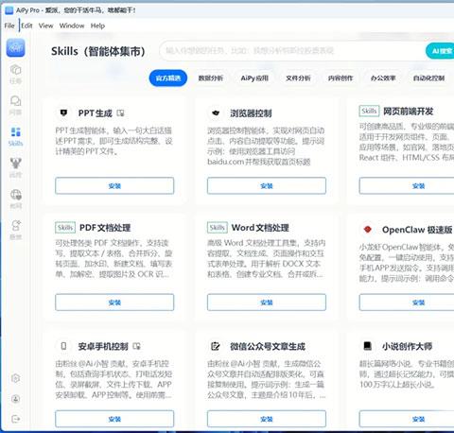This screenshot has height=433, width=454.
Task: Open the Window menu
Action: tap(72, 26)
